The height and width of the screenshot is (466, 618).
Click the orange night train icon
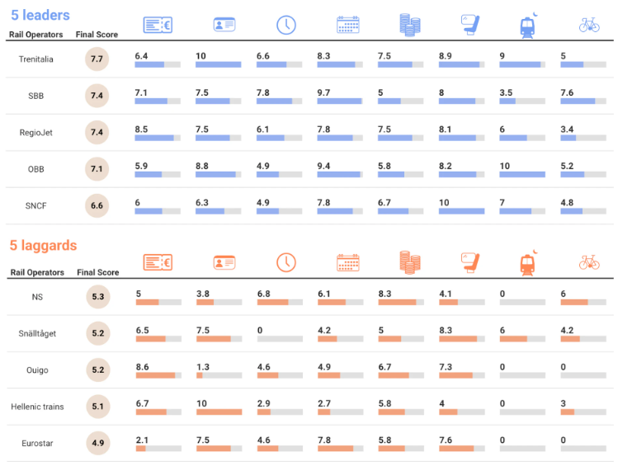[x=528, y=262]
